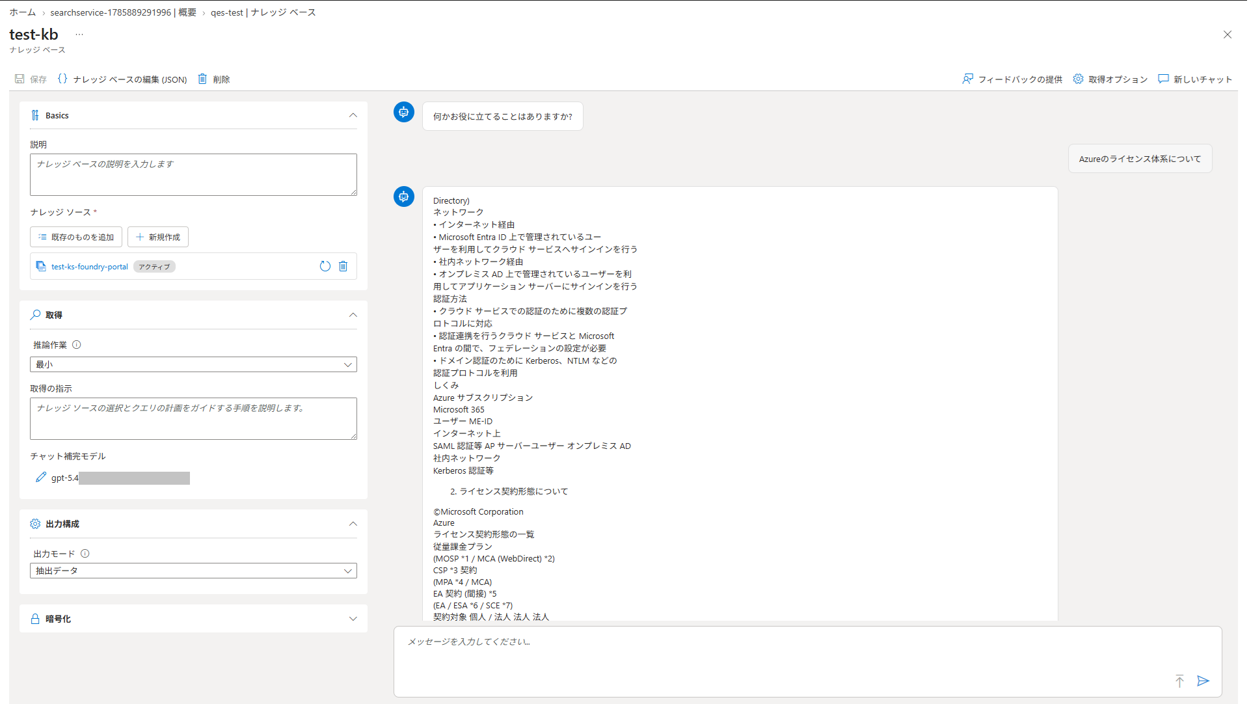Open the 推論作業 dropdown showing 最小
The width and height of the screenshot is (1249, 704).
click(x=193, y=364)
